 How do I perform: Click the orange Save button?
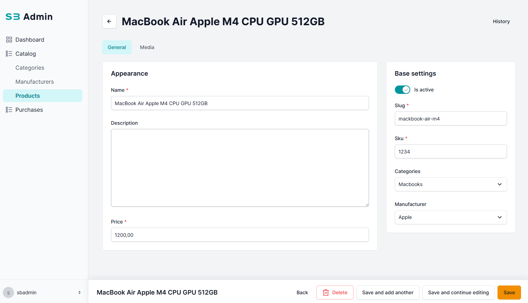point(509,292)
